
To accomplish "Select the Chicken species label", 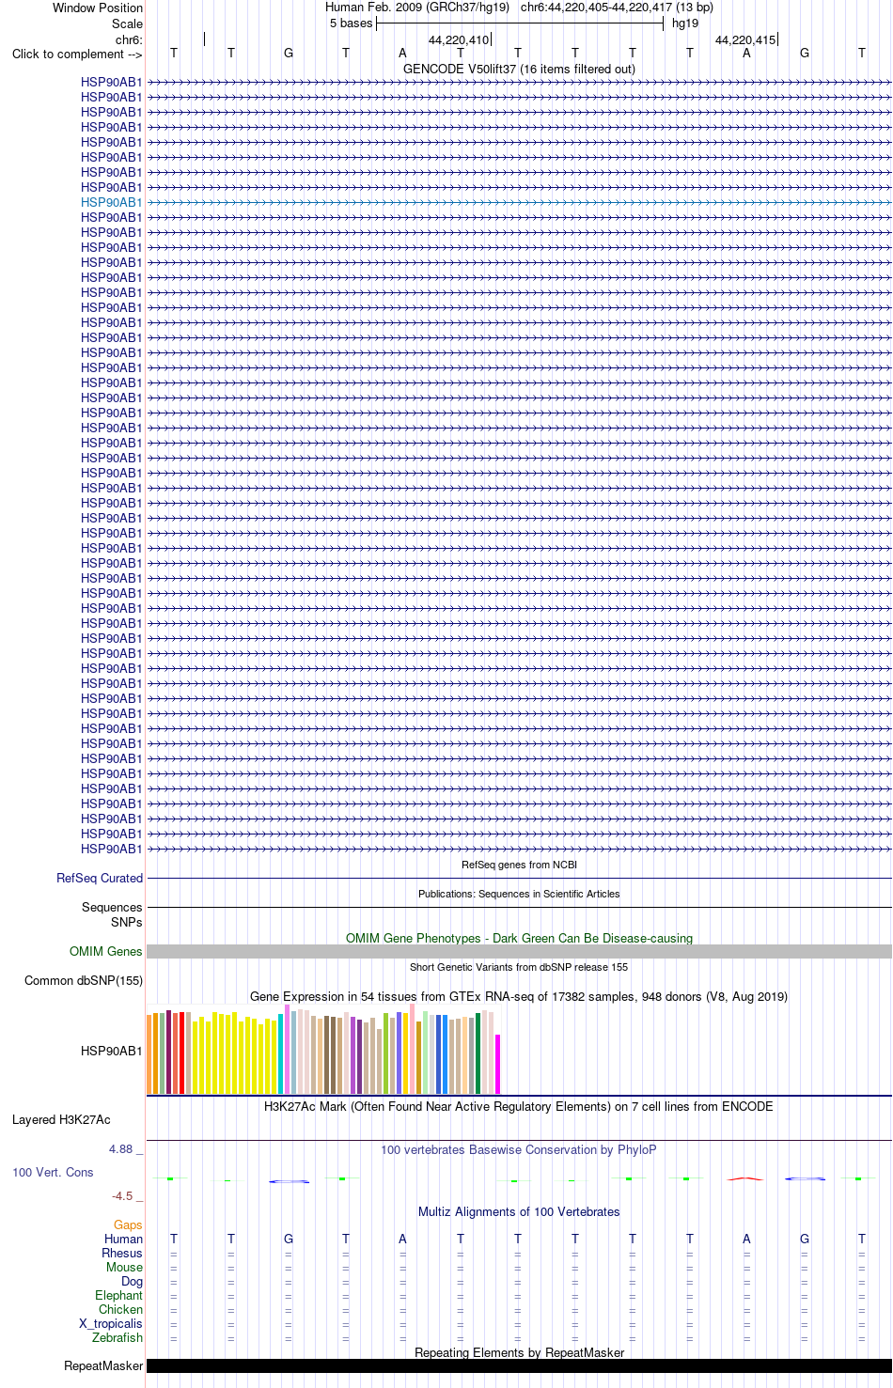I will click(120, 1309).
